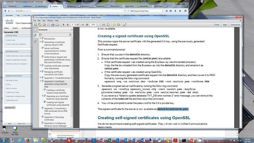Image resolution: width=254 pixels, height=143 pixels.
Task: Open Status menu on Cisco Expressway page
Action: pos(6,28)
